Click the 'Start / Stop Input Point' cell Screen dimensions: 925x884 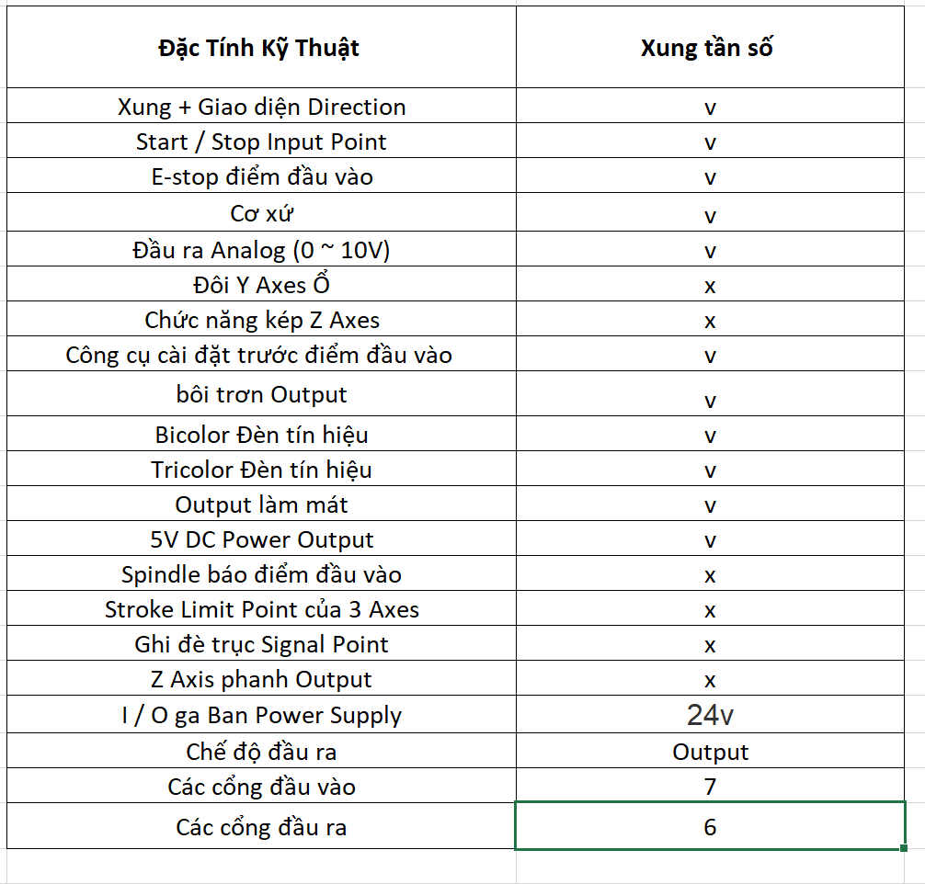coord(261,142)
